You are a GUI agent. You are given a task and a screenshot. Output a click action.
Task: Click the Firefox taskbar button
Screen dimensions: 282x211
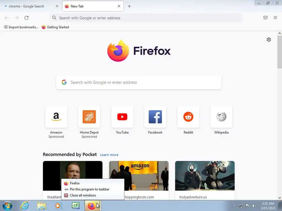point(92,206)
